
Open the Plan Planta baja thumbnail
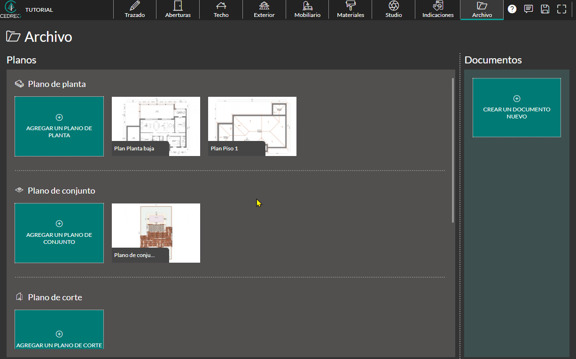(x=156, y=126)
